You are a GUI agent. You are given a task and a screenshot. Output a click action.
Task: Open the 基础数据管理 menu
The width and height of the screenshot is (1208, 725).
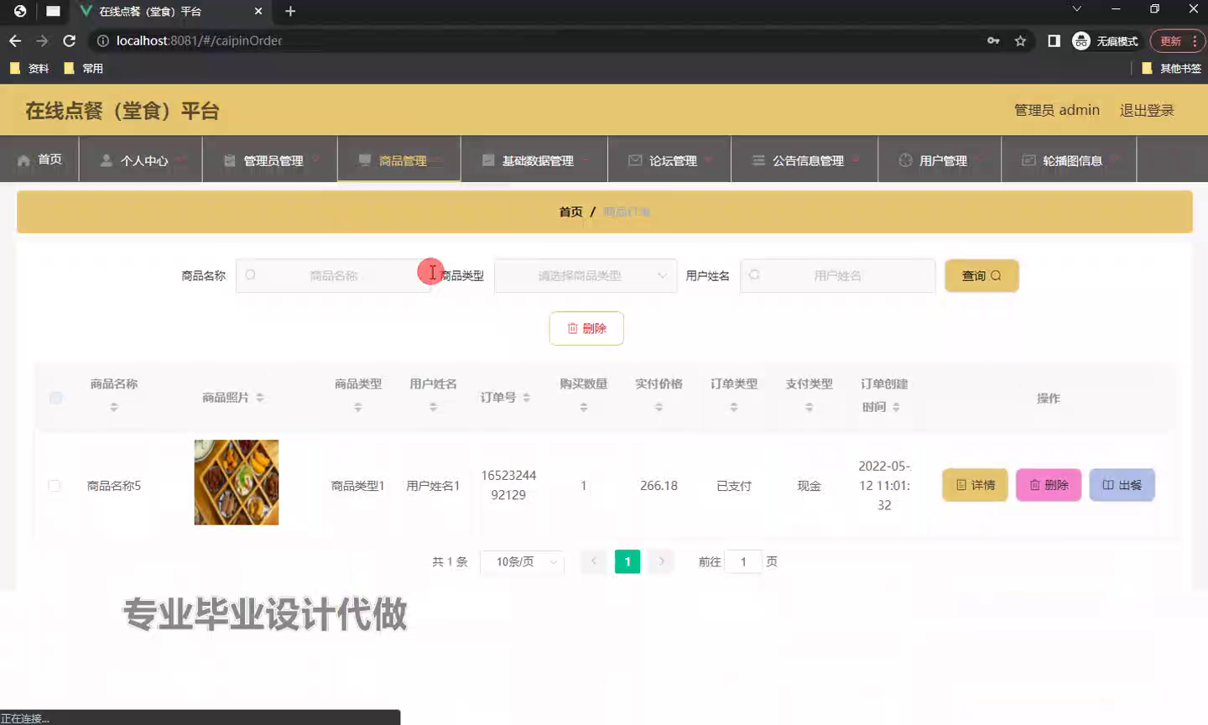click(x=534, y=159)
